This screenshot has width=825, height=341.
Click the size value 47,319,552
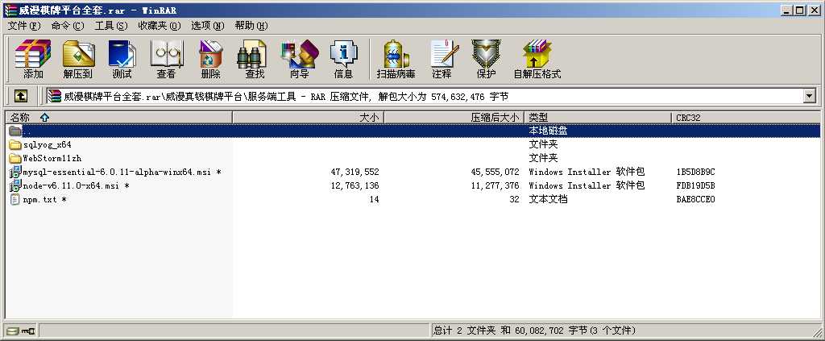pos(354,172)
